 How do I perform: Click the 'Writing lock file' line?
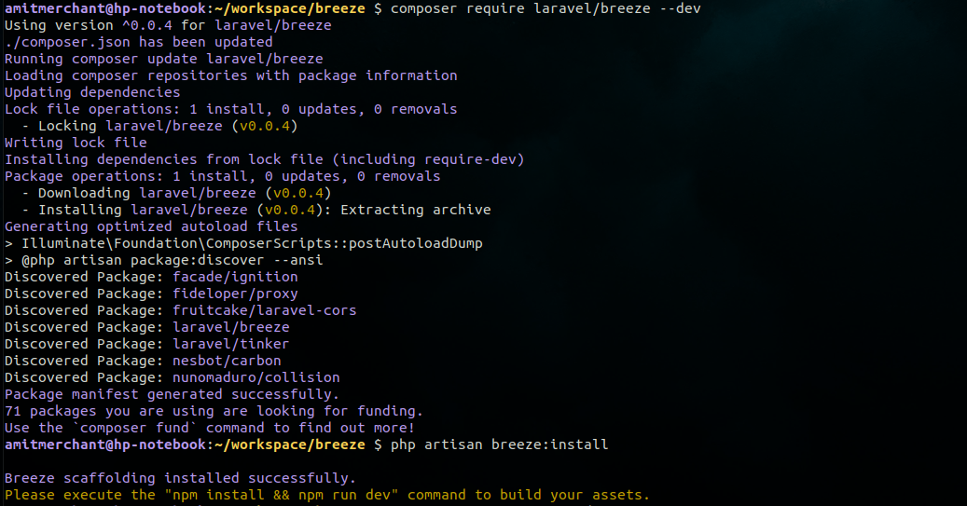click(x=76, y=143)
